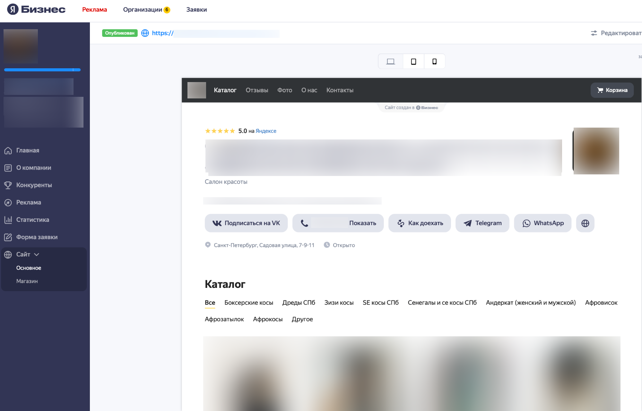The image size is (642, 411).
Task: Click the globe icon next to WhatsApp
Action: coord(585,223)
